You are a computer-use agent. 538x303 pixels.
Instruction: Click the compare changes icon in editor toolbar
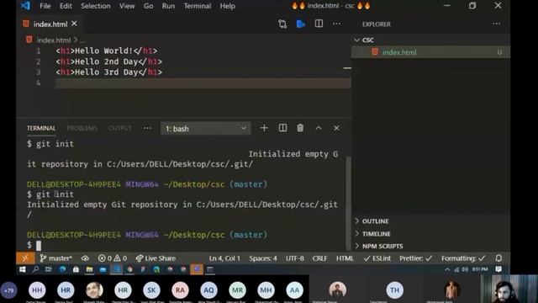(x=282, y=24)
